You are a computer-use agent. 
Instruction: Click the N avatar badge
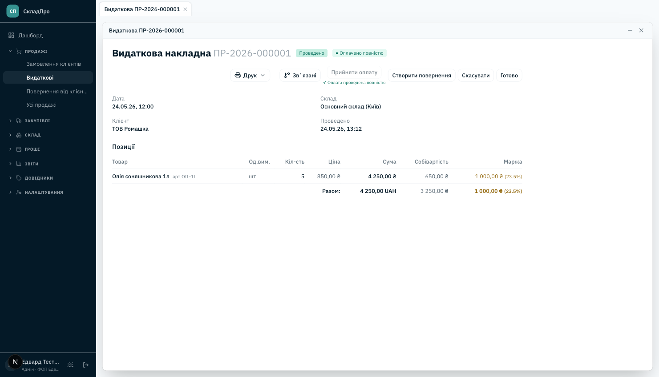pos(15,362)
